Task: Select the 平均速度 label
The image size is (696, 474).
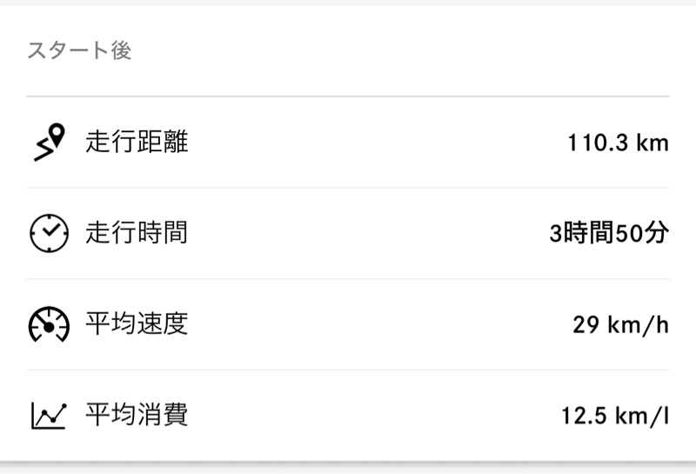Action: pos(137,324)
